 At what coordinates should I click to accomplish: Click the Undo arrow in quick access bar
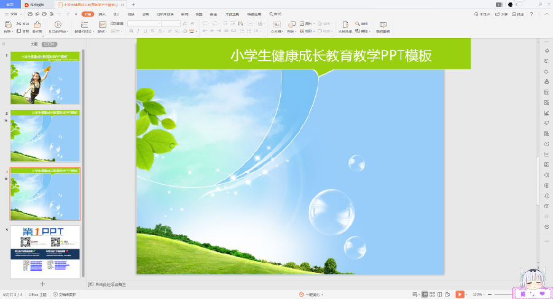click(x=59, y=14)
